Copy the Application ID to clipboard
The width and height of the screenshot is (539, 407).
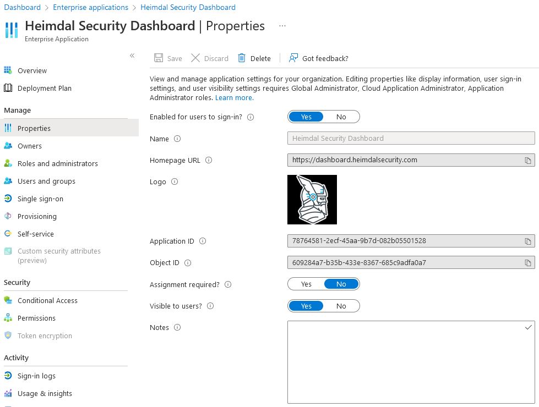point(527,241)
